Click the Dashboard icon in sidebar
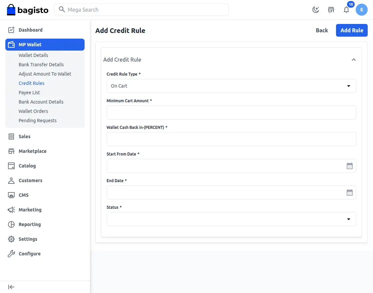This screenshot has width=373, height=293. [x=11, y=30]
